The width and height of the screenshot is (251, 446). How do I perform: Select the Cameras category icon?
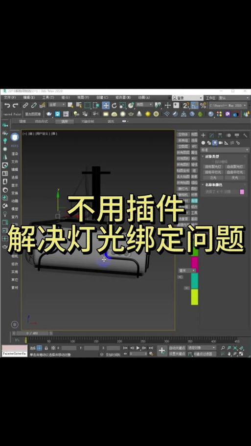(x=221, y=143)
